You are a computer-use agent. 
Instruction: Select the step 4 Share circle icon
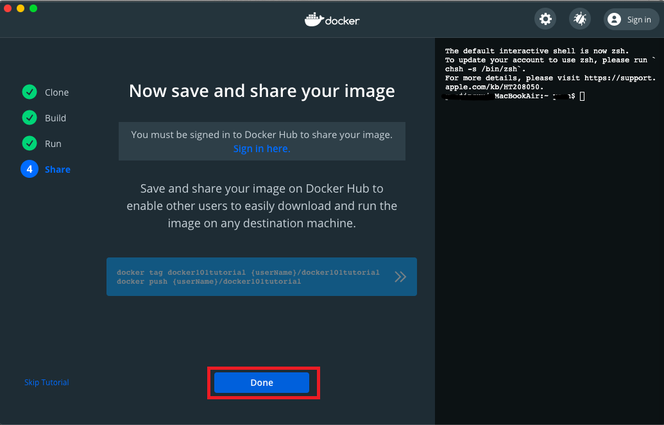pyautogui.click(x=30, y=169)
